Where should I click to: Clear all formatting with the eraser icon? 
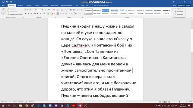tap(54, 10)
